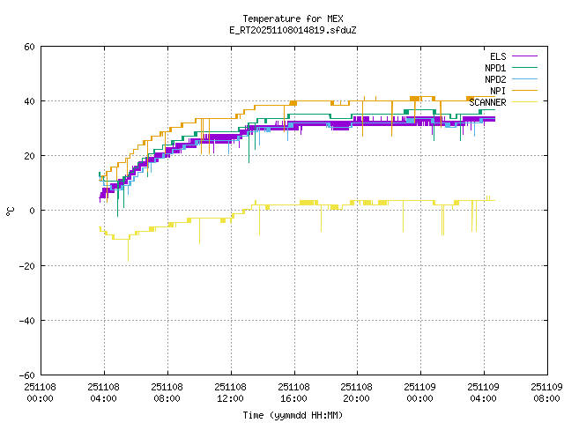Click the NPD2 legend label

pyautogui.click(x=495, y=79)
